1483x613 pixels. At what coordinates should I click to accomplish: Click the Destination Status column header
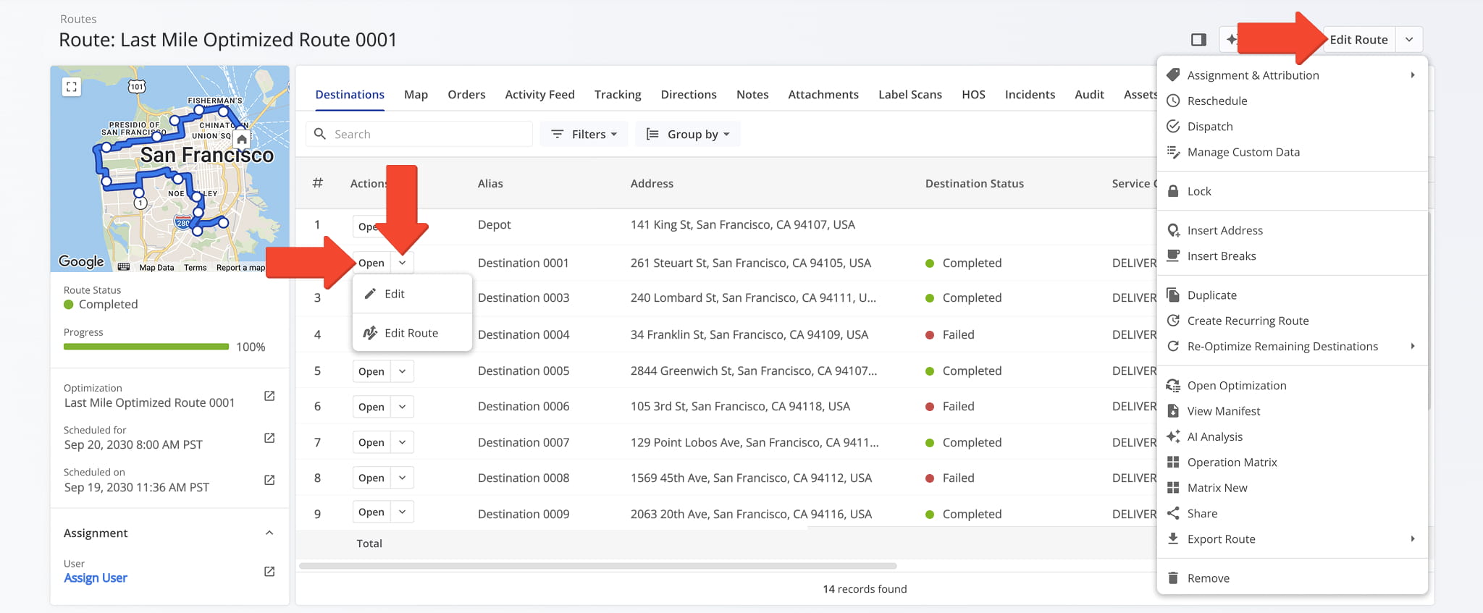point(975,183)
